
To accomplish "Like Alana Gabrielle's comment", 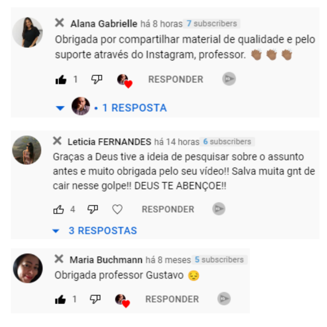I will (x=61, y=80).
